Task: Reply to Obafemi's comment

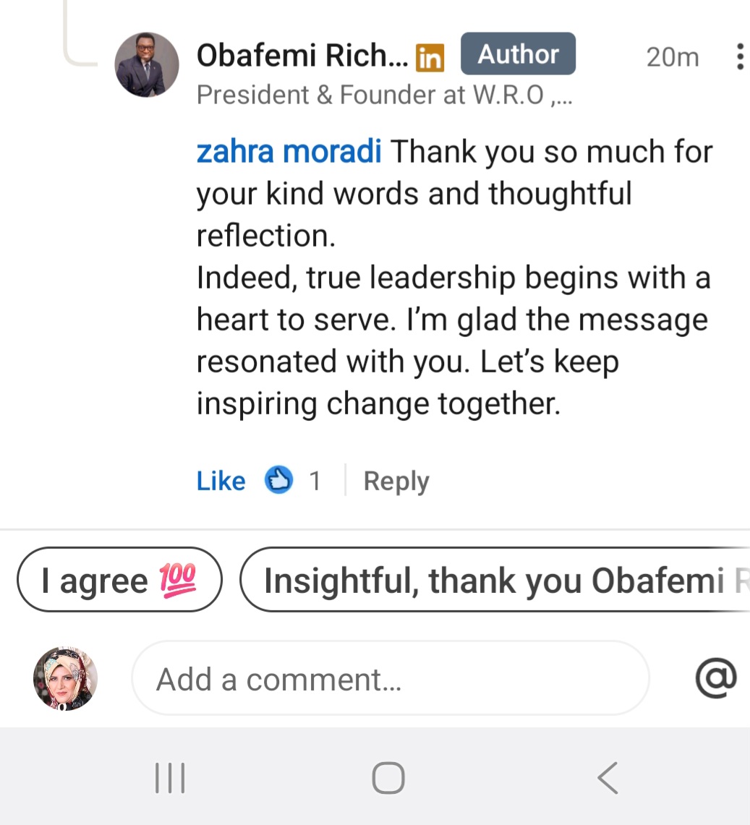Action: 396,481
